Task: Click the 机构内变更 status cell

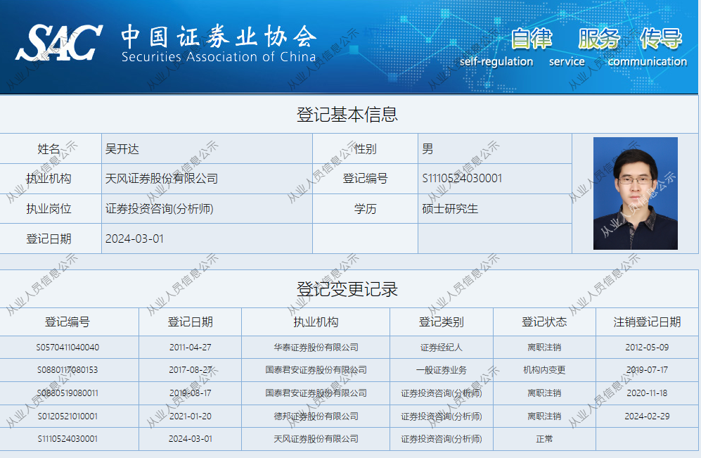Action: pos(544,370)
